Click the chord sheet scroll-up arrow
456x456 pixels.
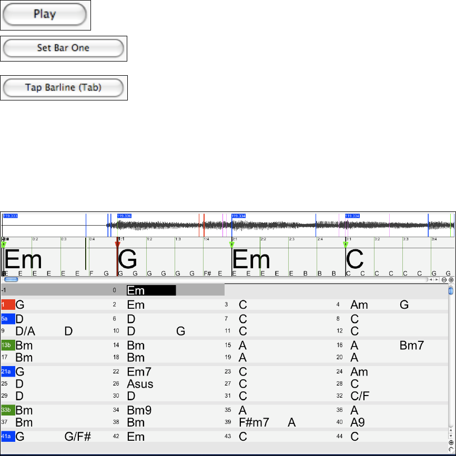(x=451, y=430)
